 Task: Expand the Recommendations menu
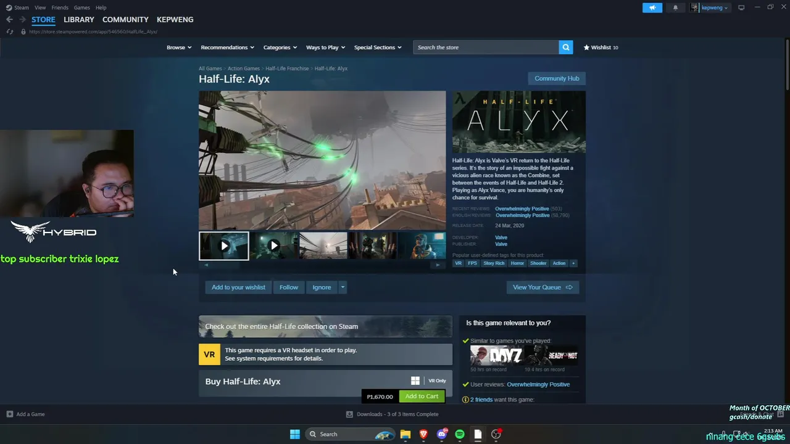pos(228,47)
